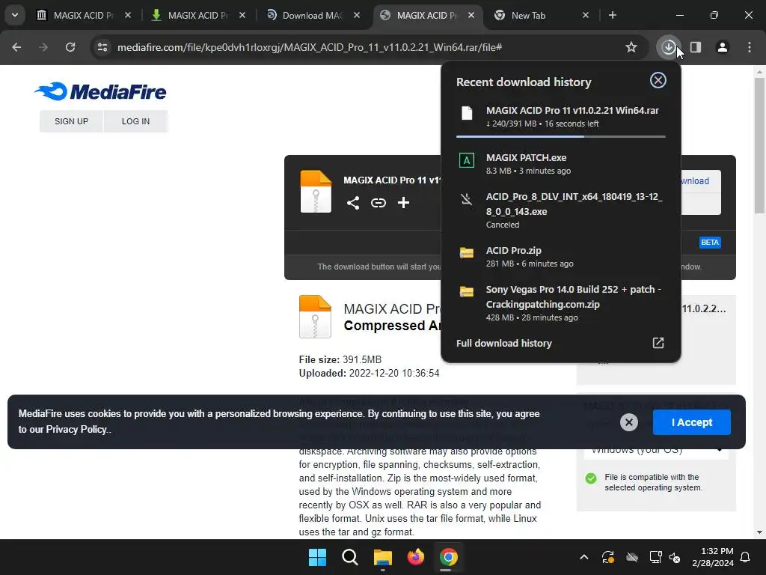Close the Recent download history popup
The image size is (766, 575).
658,80
